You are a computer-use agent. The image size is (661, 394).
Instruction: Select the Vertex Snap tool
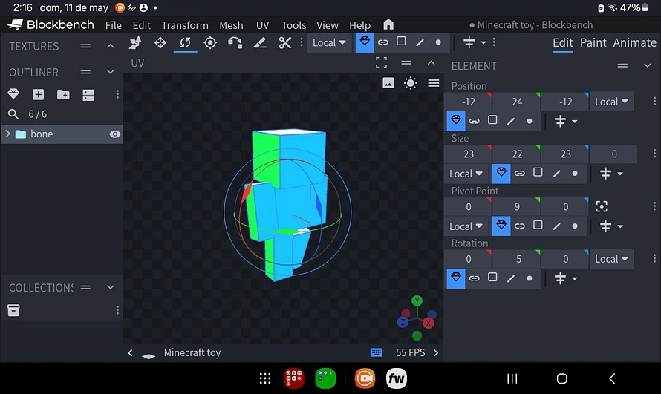point(235,42)
